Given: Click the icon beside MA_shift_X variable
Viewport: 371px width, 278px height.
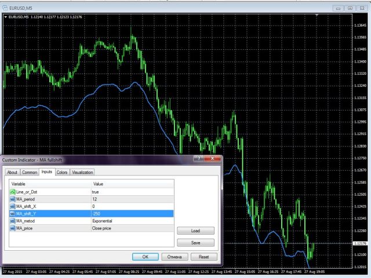Looking at the screenshot, I should [x=12, y=206].
